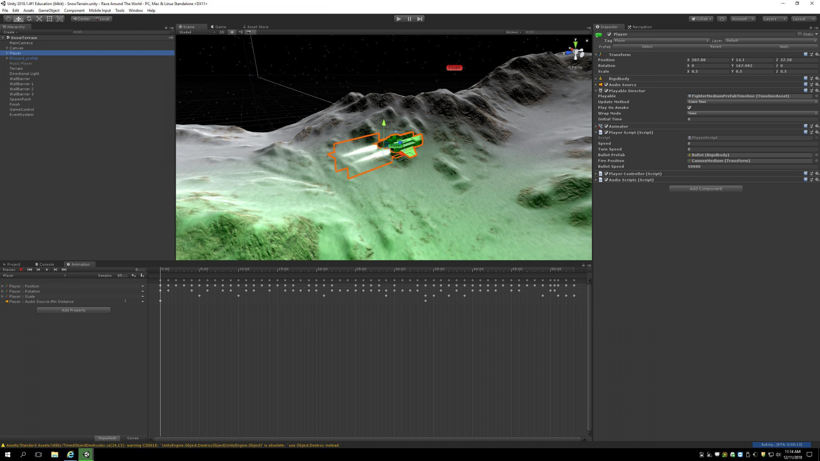Viewport: 820px width, 461px height.
Task: Open the Tag dropdown
Action: coord(661,41)
